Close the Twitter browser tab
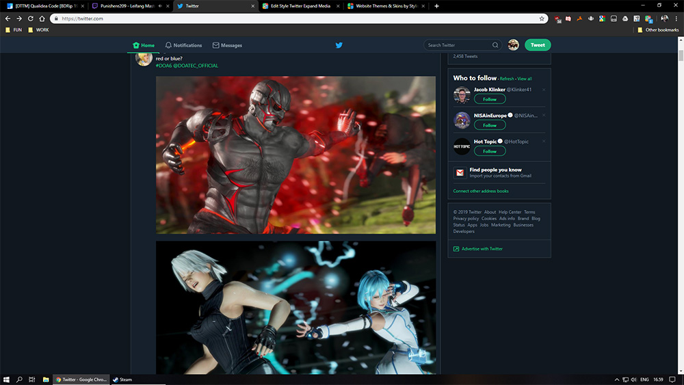The height and width of the screenshot is (385, 684). click(252, 6)
